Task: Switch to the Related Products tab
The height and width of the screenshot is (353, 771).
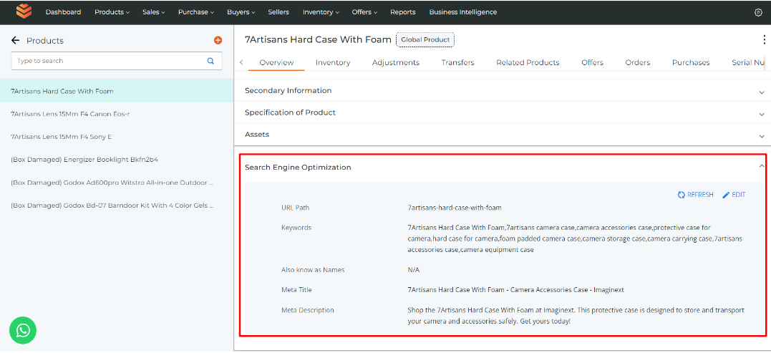Action: pos(528,62)
